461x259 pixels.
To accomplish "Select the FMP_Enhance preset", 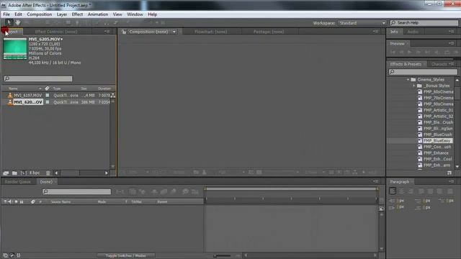I will [x=436, y=153].
